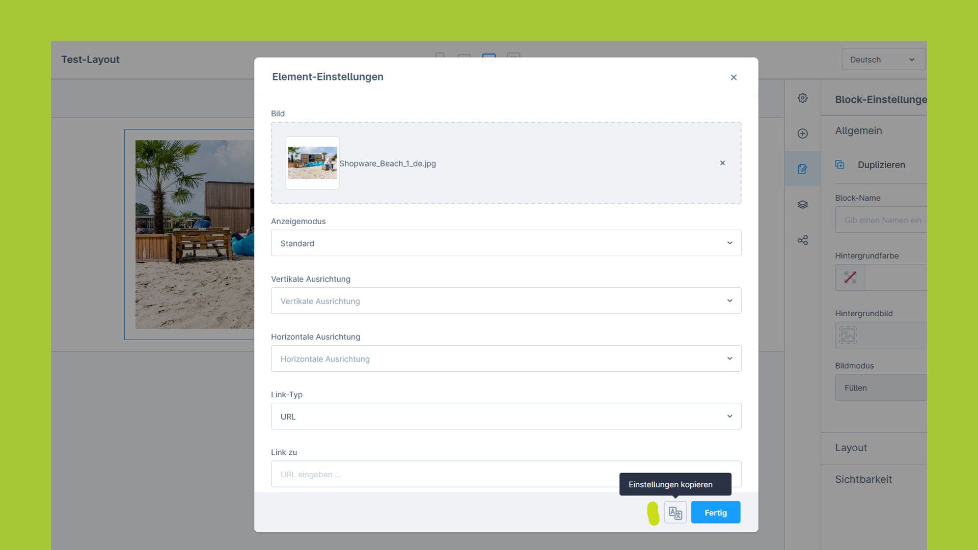978x550 pixels.
Task: Click the Shopware_Beach_1_de.jpg file name
Action: (388, 163)
